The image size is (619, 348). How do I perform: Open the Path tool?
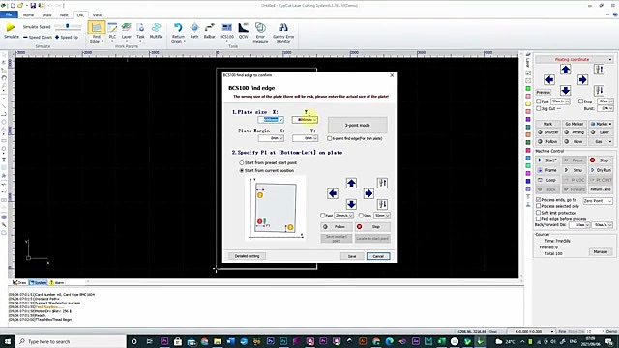[x=194, y=31]
